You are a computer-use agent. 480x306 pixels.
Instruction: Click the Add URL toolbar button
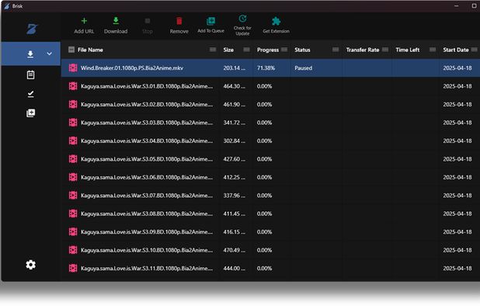(84, 26)
